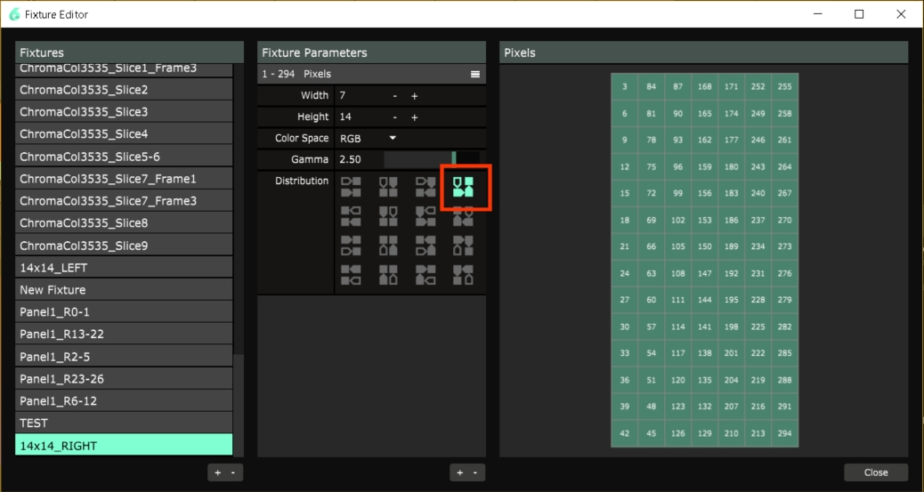The image size is (924, 492).
Task: Select top-right horizontal snake distribution icon
Action: pyautogui.click(x=426, y=216)
